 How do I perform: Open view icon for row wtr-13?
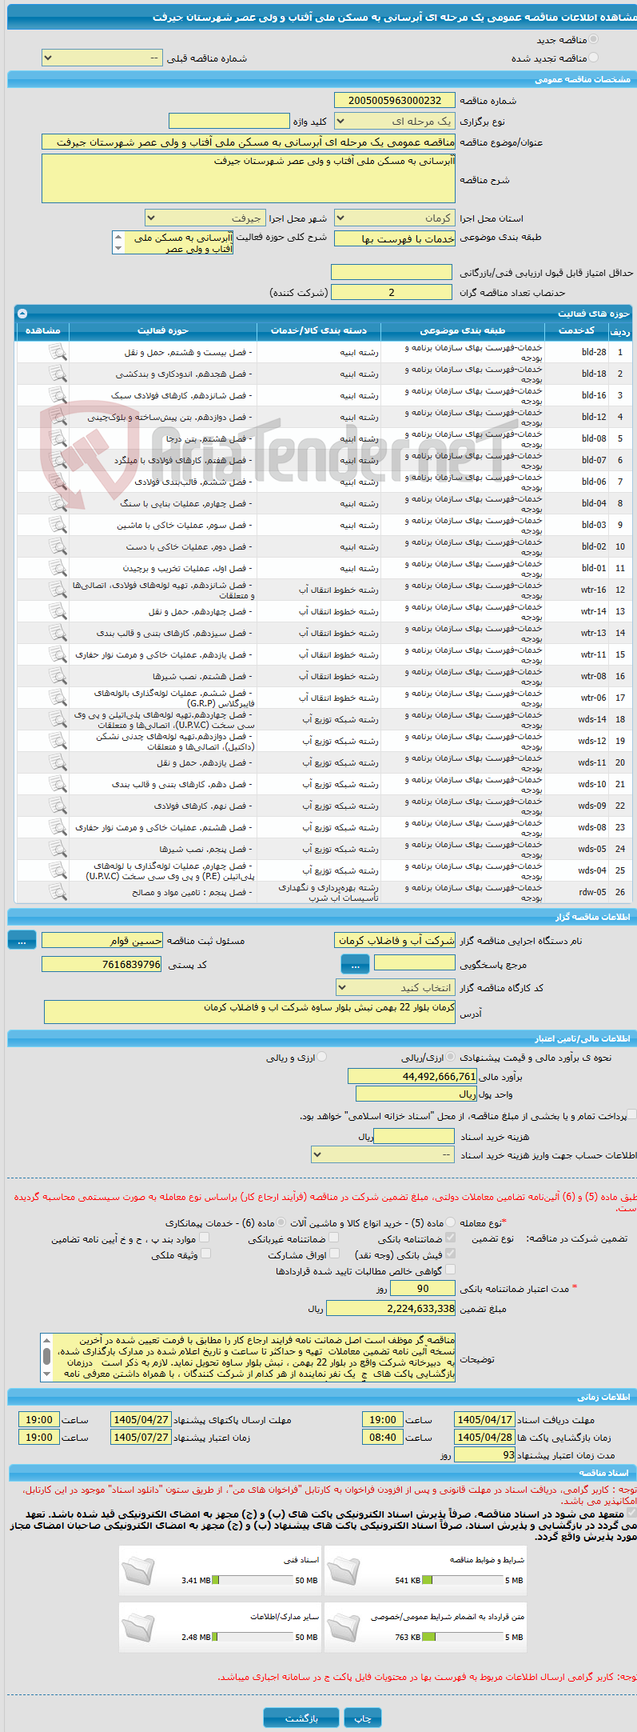(58, 633)
